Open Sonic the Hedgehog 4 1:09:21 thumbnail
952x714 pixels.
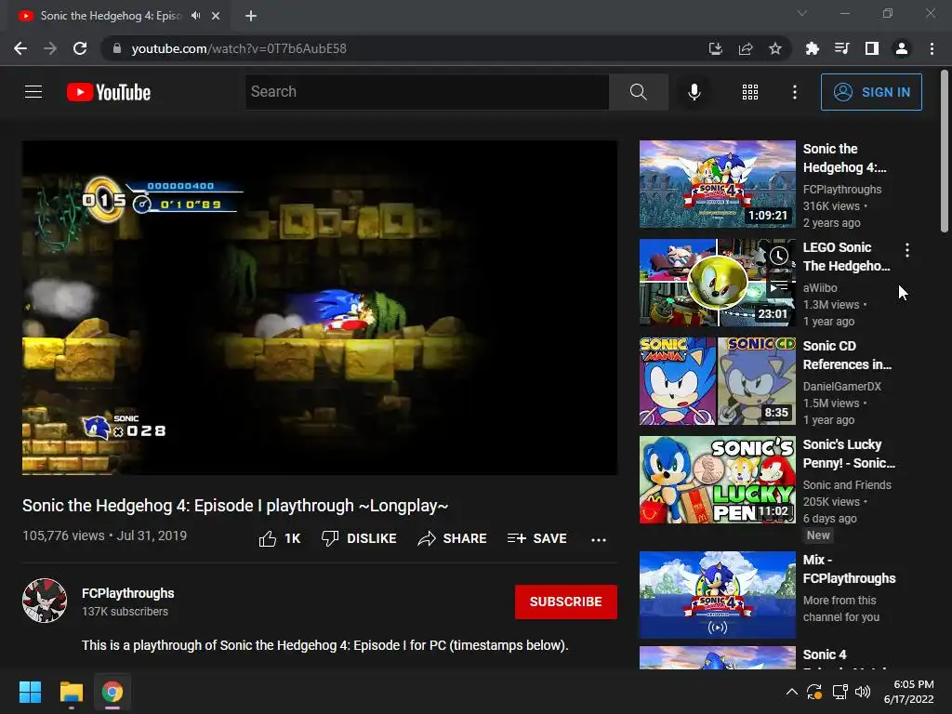pos(717,184)
